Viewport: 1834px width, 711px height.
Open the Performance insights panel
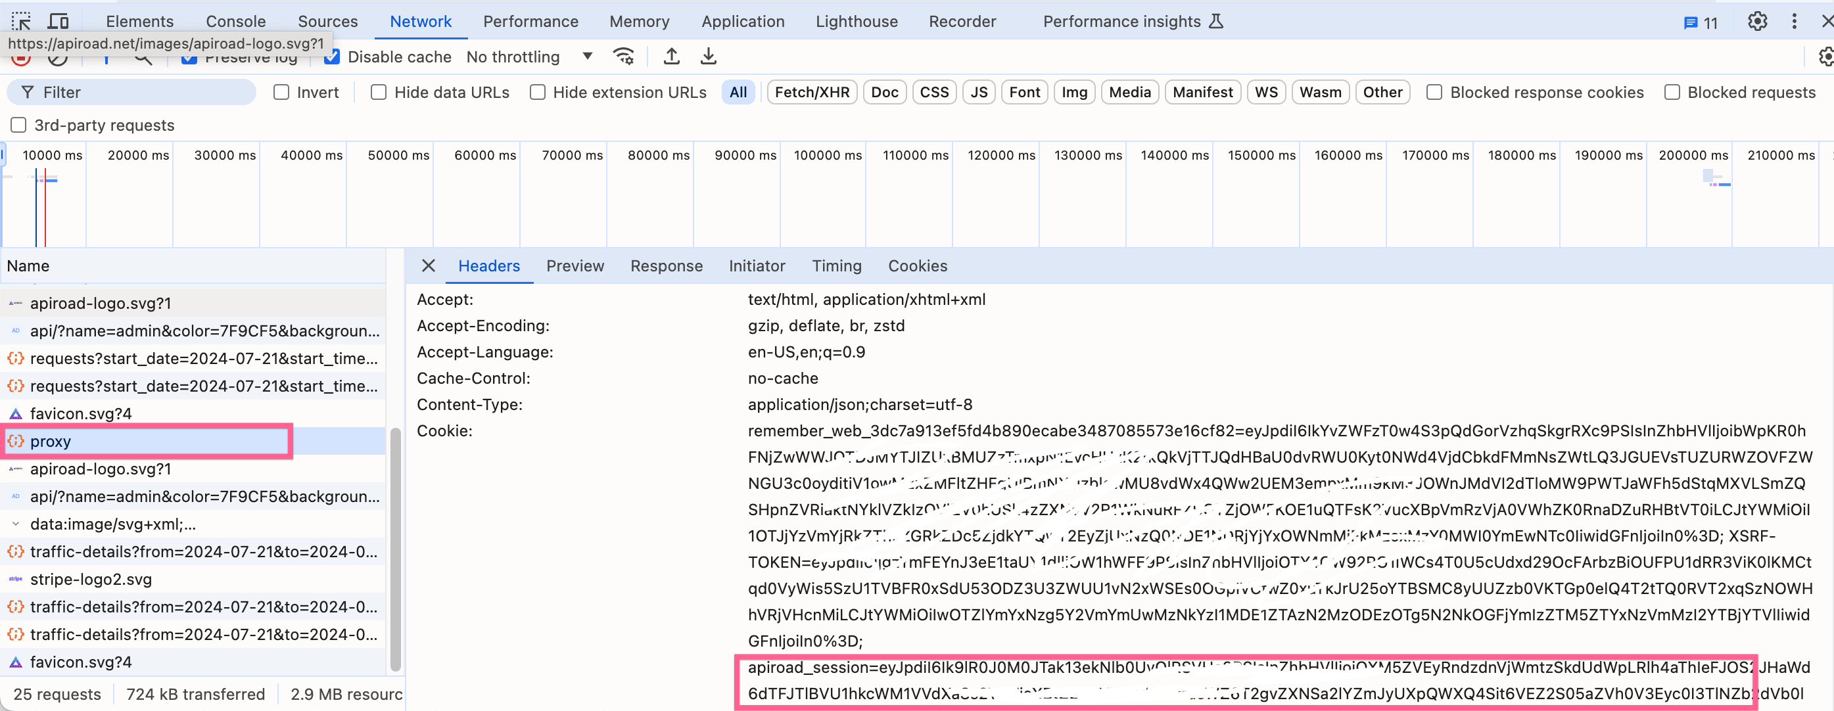[x=1132, y=21]
